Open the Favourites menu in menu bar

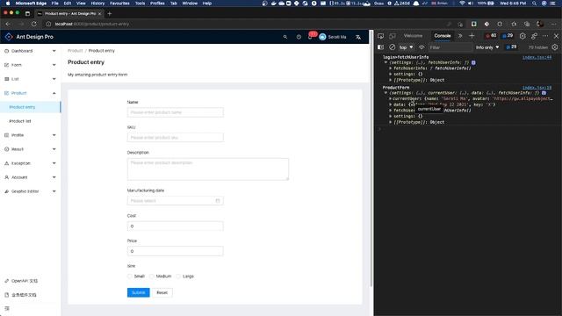(x=119, y=4)
